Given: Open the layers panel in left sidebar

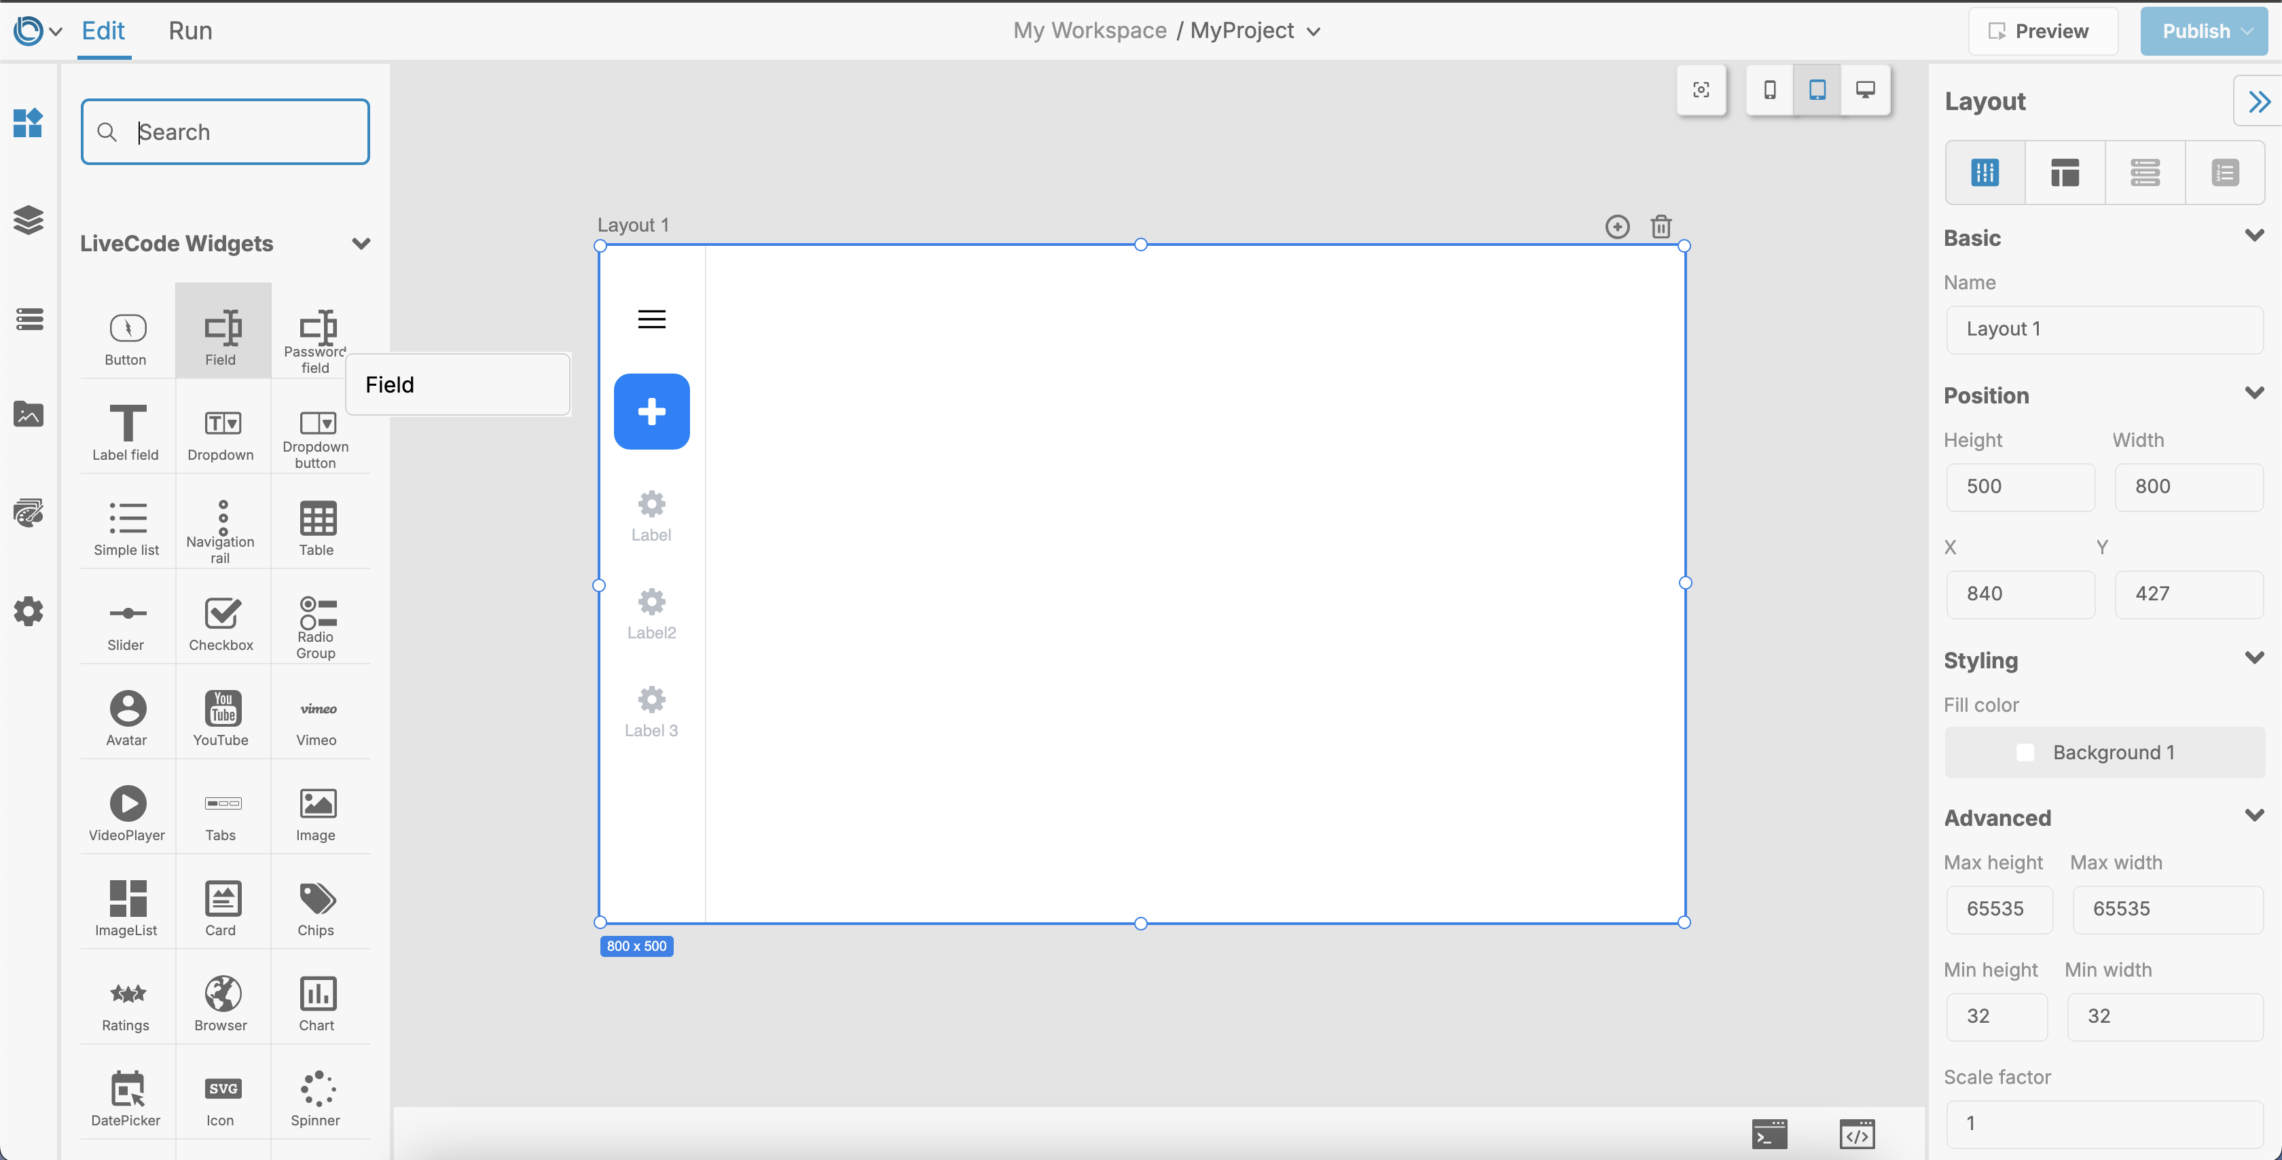Looking at the screenshot, I should [x=29, y=220].
